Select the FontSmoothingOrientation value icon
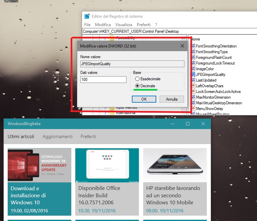The width and height of the screenshot is (257, 221). 193,46
